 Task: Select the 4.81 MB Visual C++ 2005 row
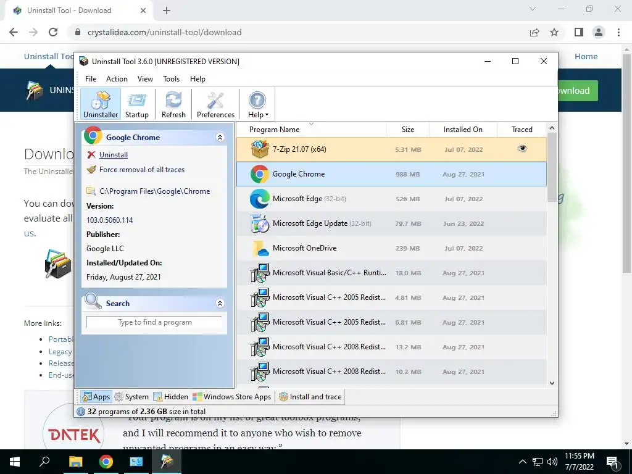click(391, 297)
